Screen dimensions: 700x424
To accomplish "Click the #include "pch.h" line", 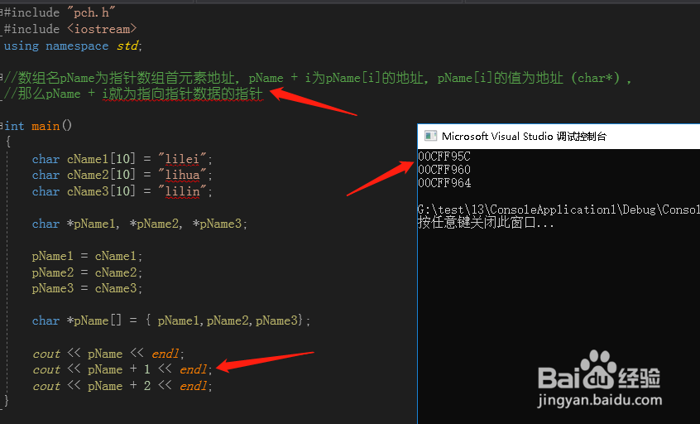I will tap(60, 12).
